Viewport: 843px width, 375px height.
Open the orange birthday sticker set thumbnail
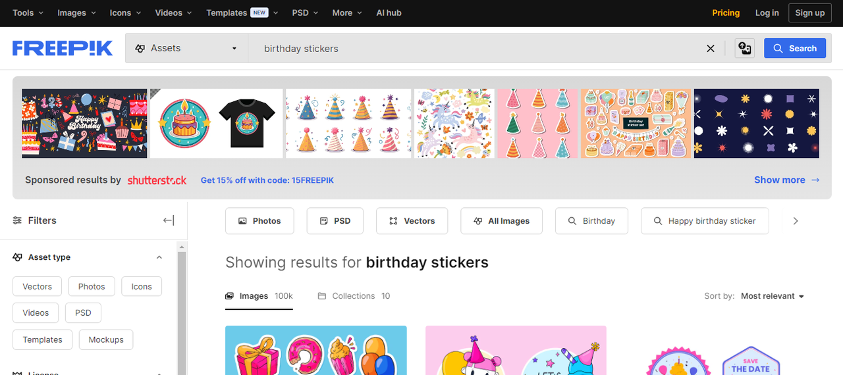point(636,124)
